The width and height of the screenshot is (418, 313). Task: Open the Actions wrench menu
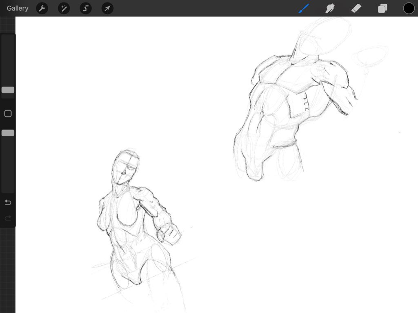coord(42,8)
